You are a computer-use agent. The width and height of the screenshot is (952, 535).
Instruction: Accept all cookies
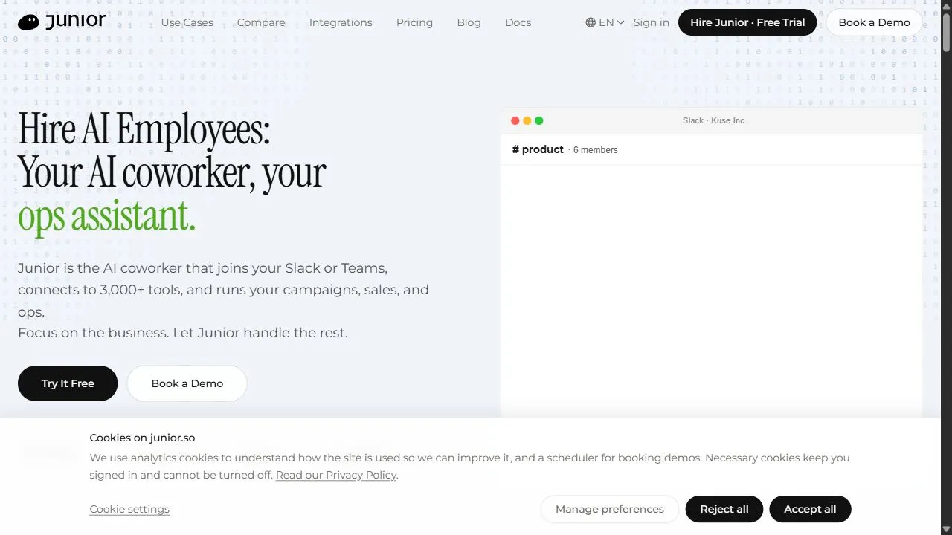810,509
